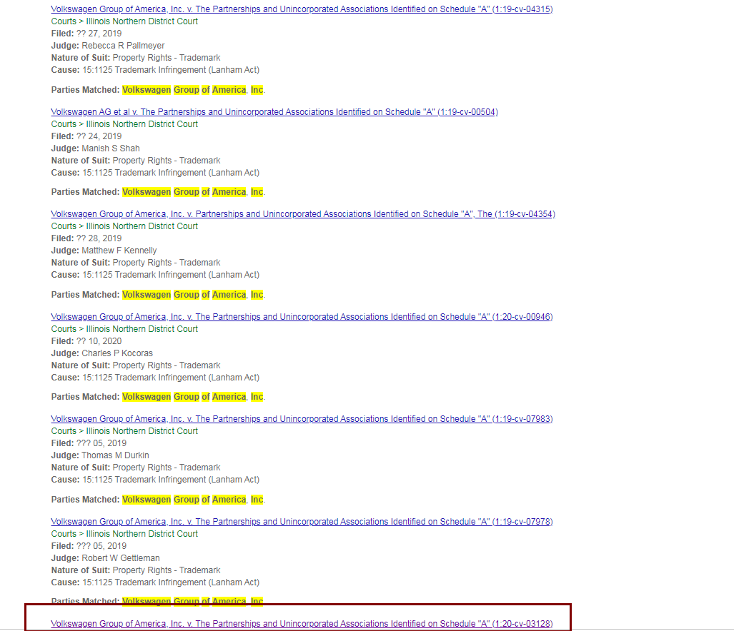Select text 'Matthew F Kennelly'

click(119, 251)
